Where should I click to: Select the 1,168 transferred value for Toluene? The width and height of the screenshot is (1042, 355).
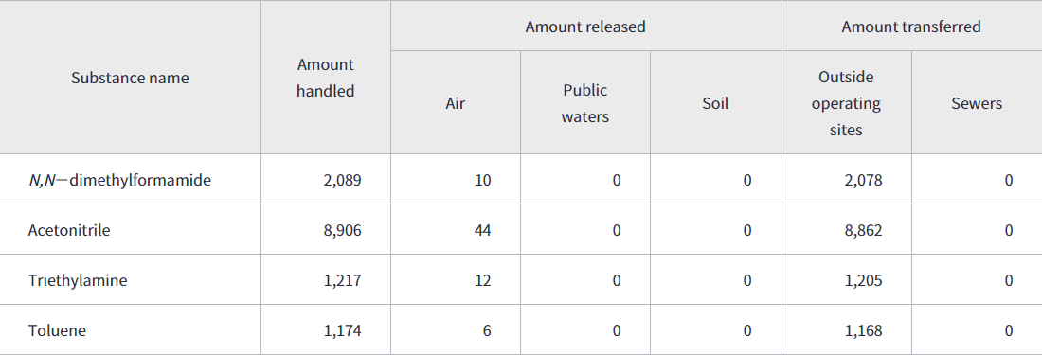pyautogui.click(x=864, y=330)
